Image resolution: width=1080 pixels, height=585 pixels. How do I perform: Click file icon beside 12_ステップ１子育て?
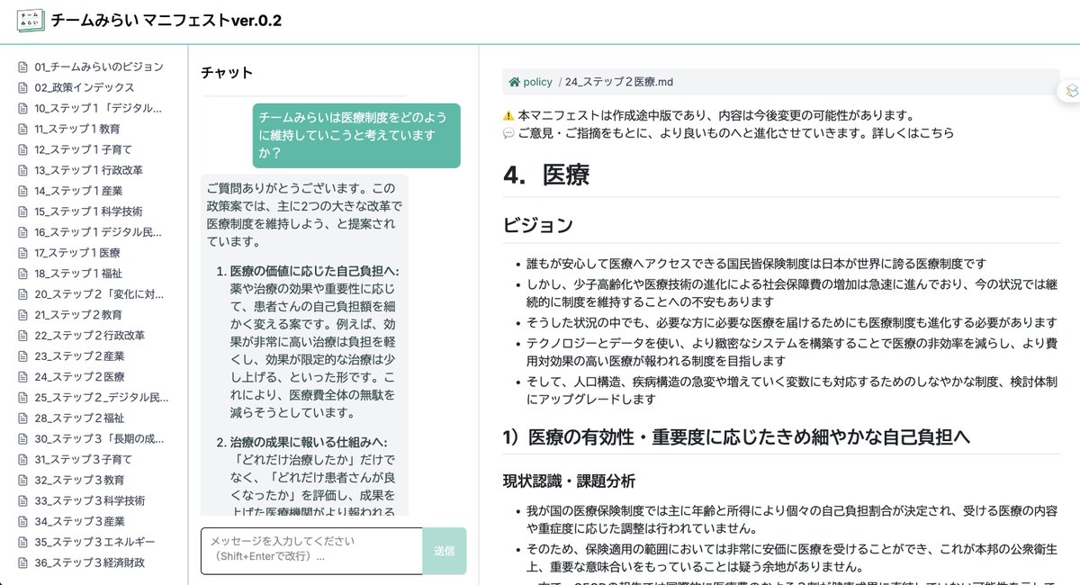click(23, 149)
